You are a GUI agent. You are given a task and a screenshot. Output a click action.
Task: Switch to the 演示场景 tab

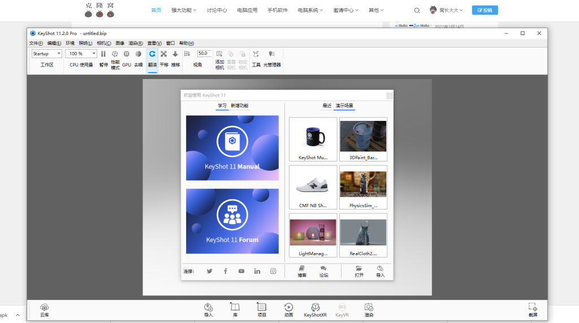[344, 106]
